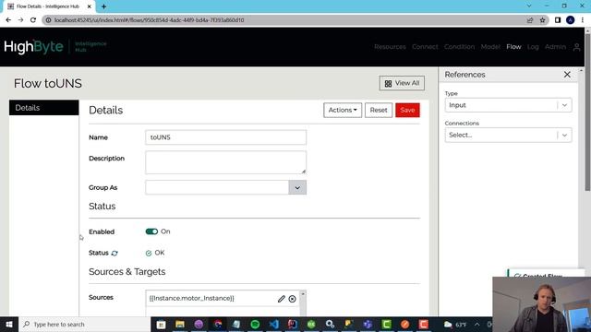This screenshot has height=332, width=591.
Task: Open the browser side panel icon
Action: pyautogui.click(x=558, y=20)
